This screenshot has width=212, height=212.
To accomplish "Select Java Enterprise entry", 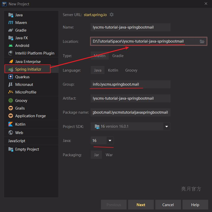I will (x=31, y=62).
